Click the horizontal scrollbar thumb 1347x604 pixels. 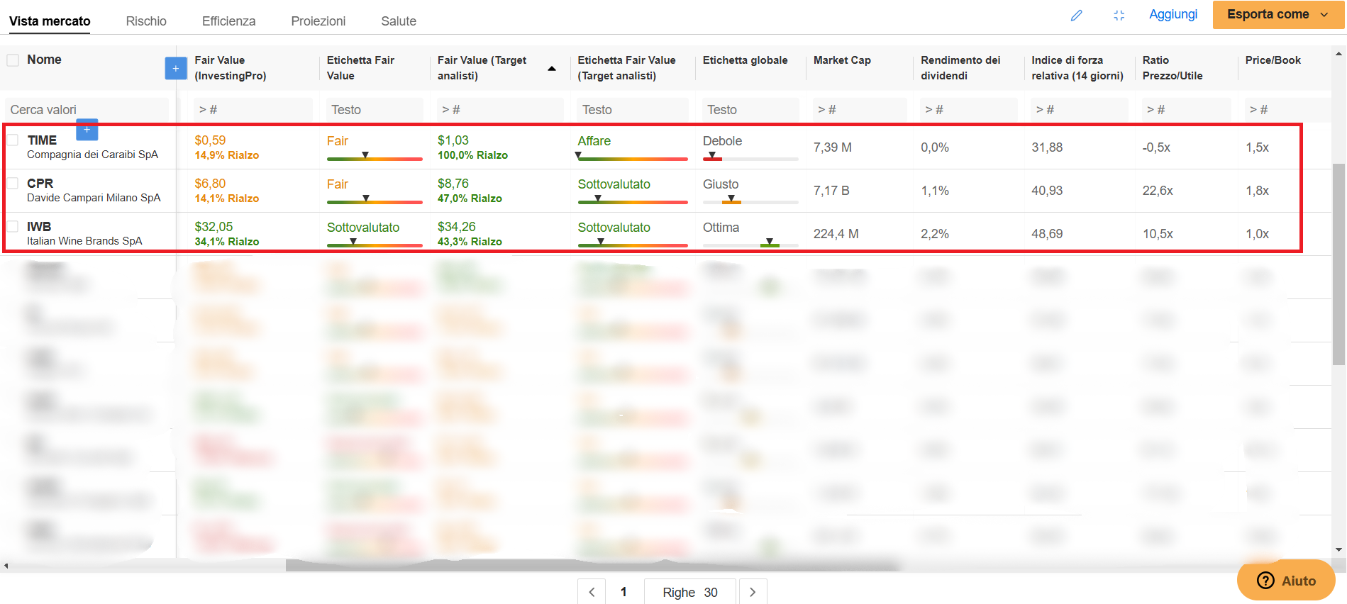(592, 566)
